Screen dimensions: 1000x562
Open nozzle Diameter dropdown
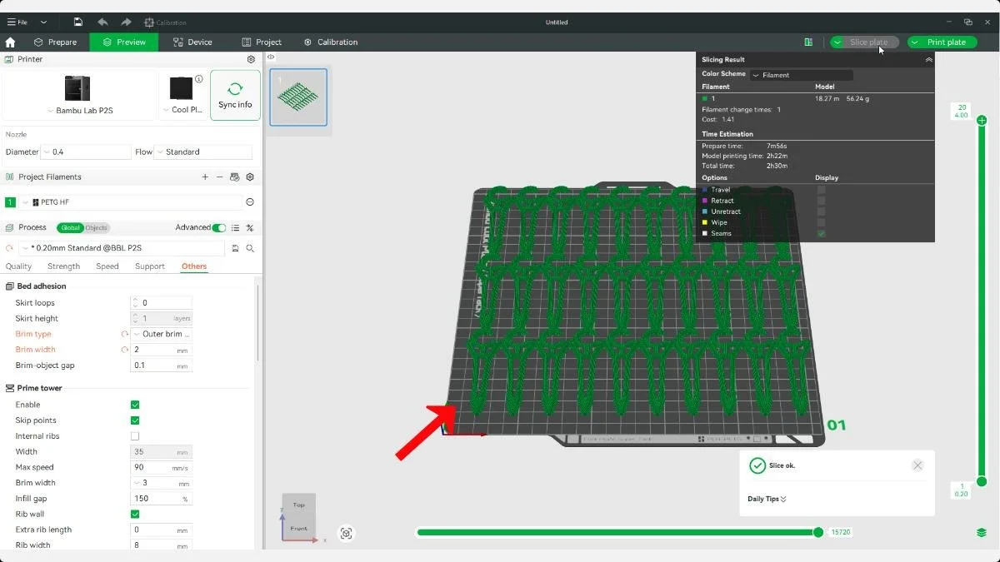(87, 152)
